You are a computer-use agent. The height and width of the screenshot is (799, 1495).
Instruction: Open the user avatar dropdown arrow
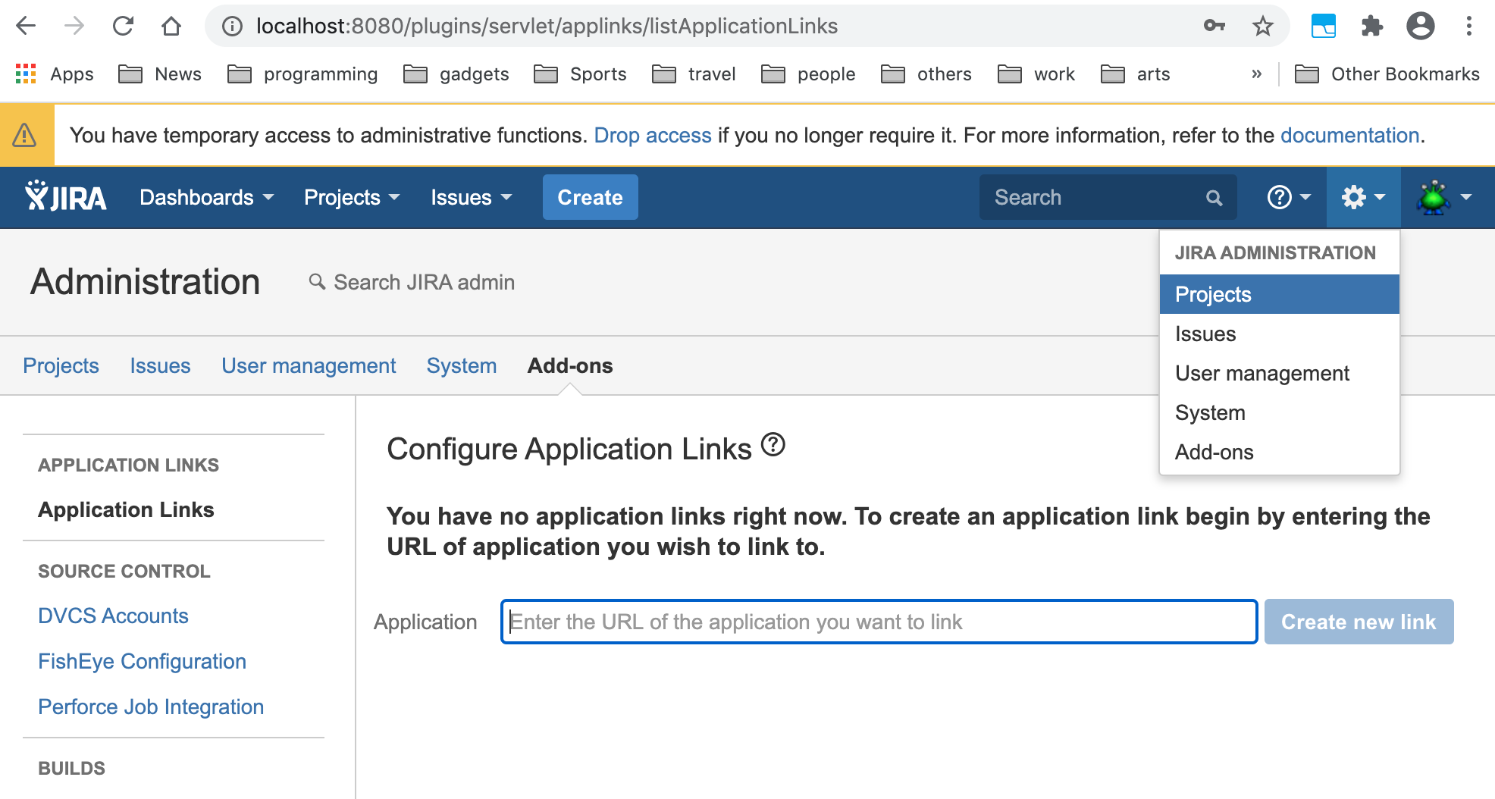pos(1465,197)
